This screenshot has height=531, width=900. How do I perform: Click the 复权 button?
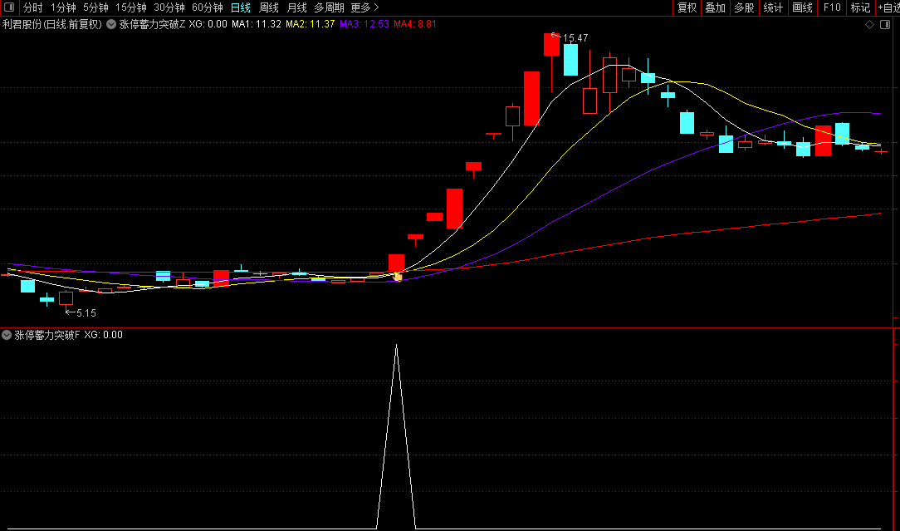[687, 7]
